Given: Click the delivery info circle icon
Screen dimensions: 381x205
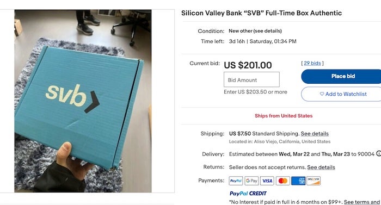Looking at the screenshot, I should click(x=378, y=153).
